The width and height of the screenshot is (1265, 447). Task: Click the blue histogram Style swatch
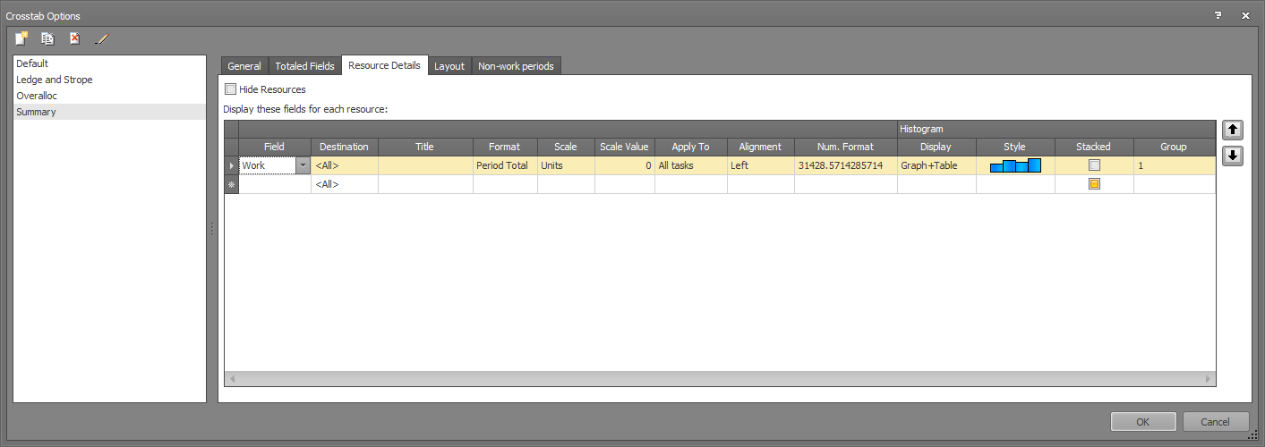pos(1015,165)
